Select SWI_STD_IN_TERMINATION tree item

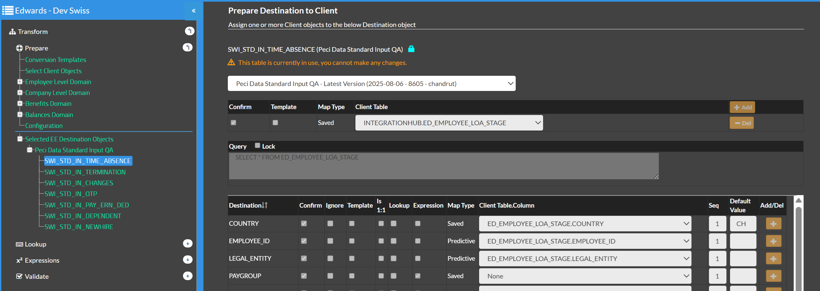(x=85, y=172)
